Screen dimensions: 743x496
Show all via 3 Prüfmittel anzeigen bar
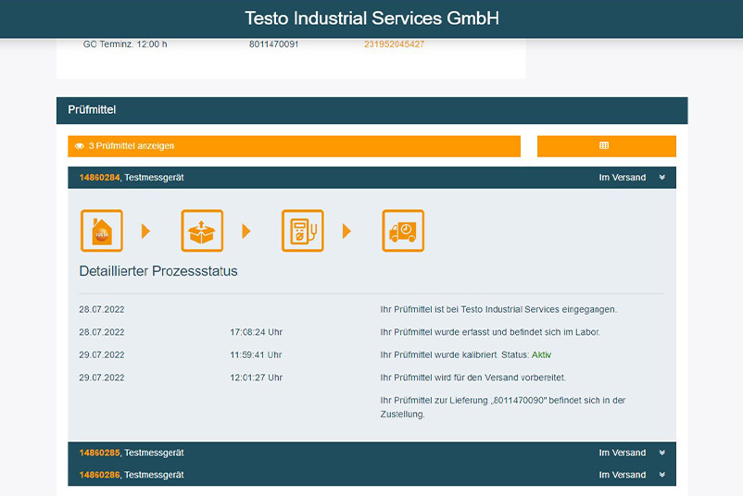point(294,146)
